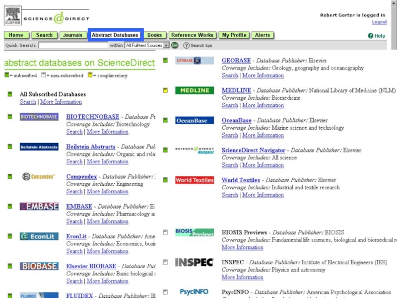Click yellow complimentary marker beside MEDLINE
The width and height of the screenshot is (397, 298).
(x=165, y=90)
